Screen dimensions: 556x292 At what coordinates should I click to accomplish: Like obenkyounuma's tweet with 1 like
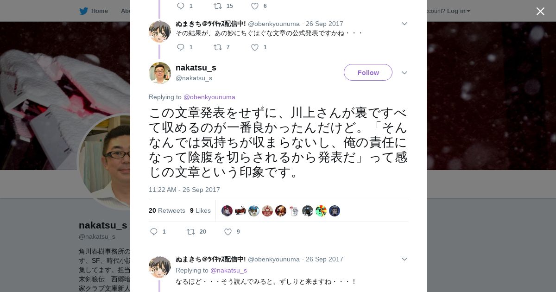[255, 47]
